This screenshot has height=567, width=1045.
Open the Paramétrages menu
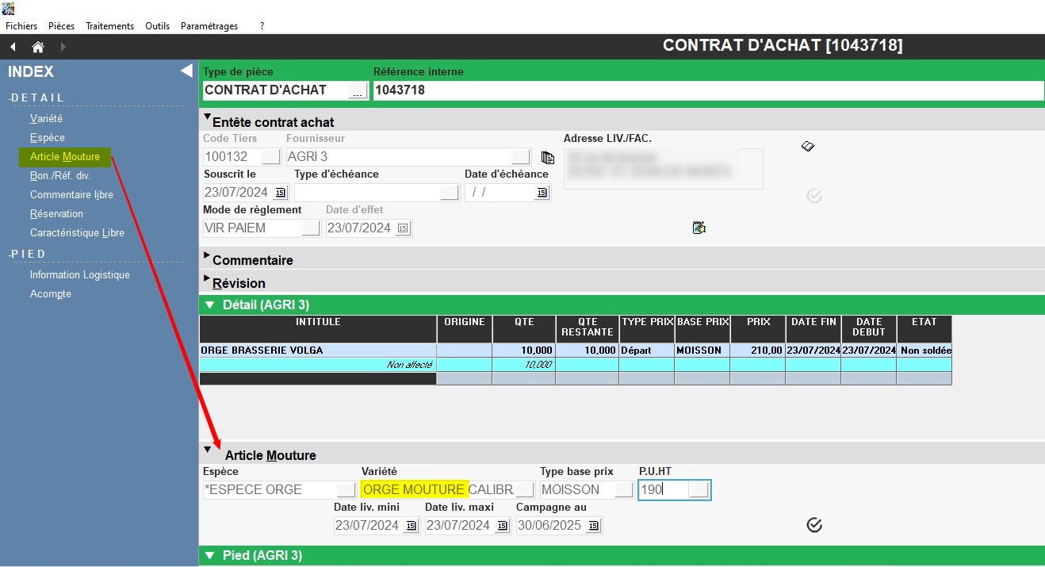(209, 26)
